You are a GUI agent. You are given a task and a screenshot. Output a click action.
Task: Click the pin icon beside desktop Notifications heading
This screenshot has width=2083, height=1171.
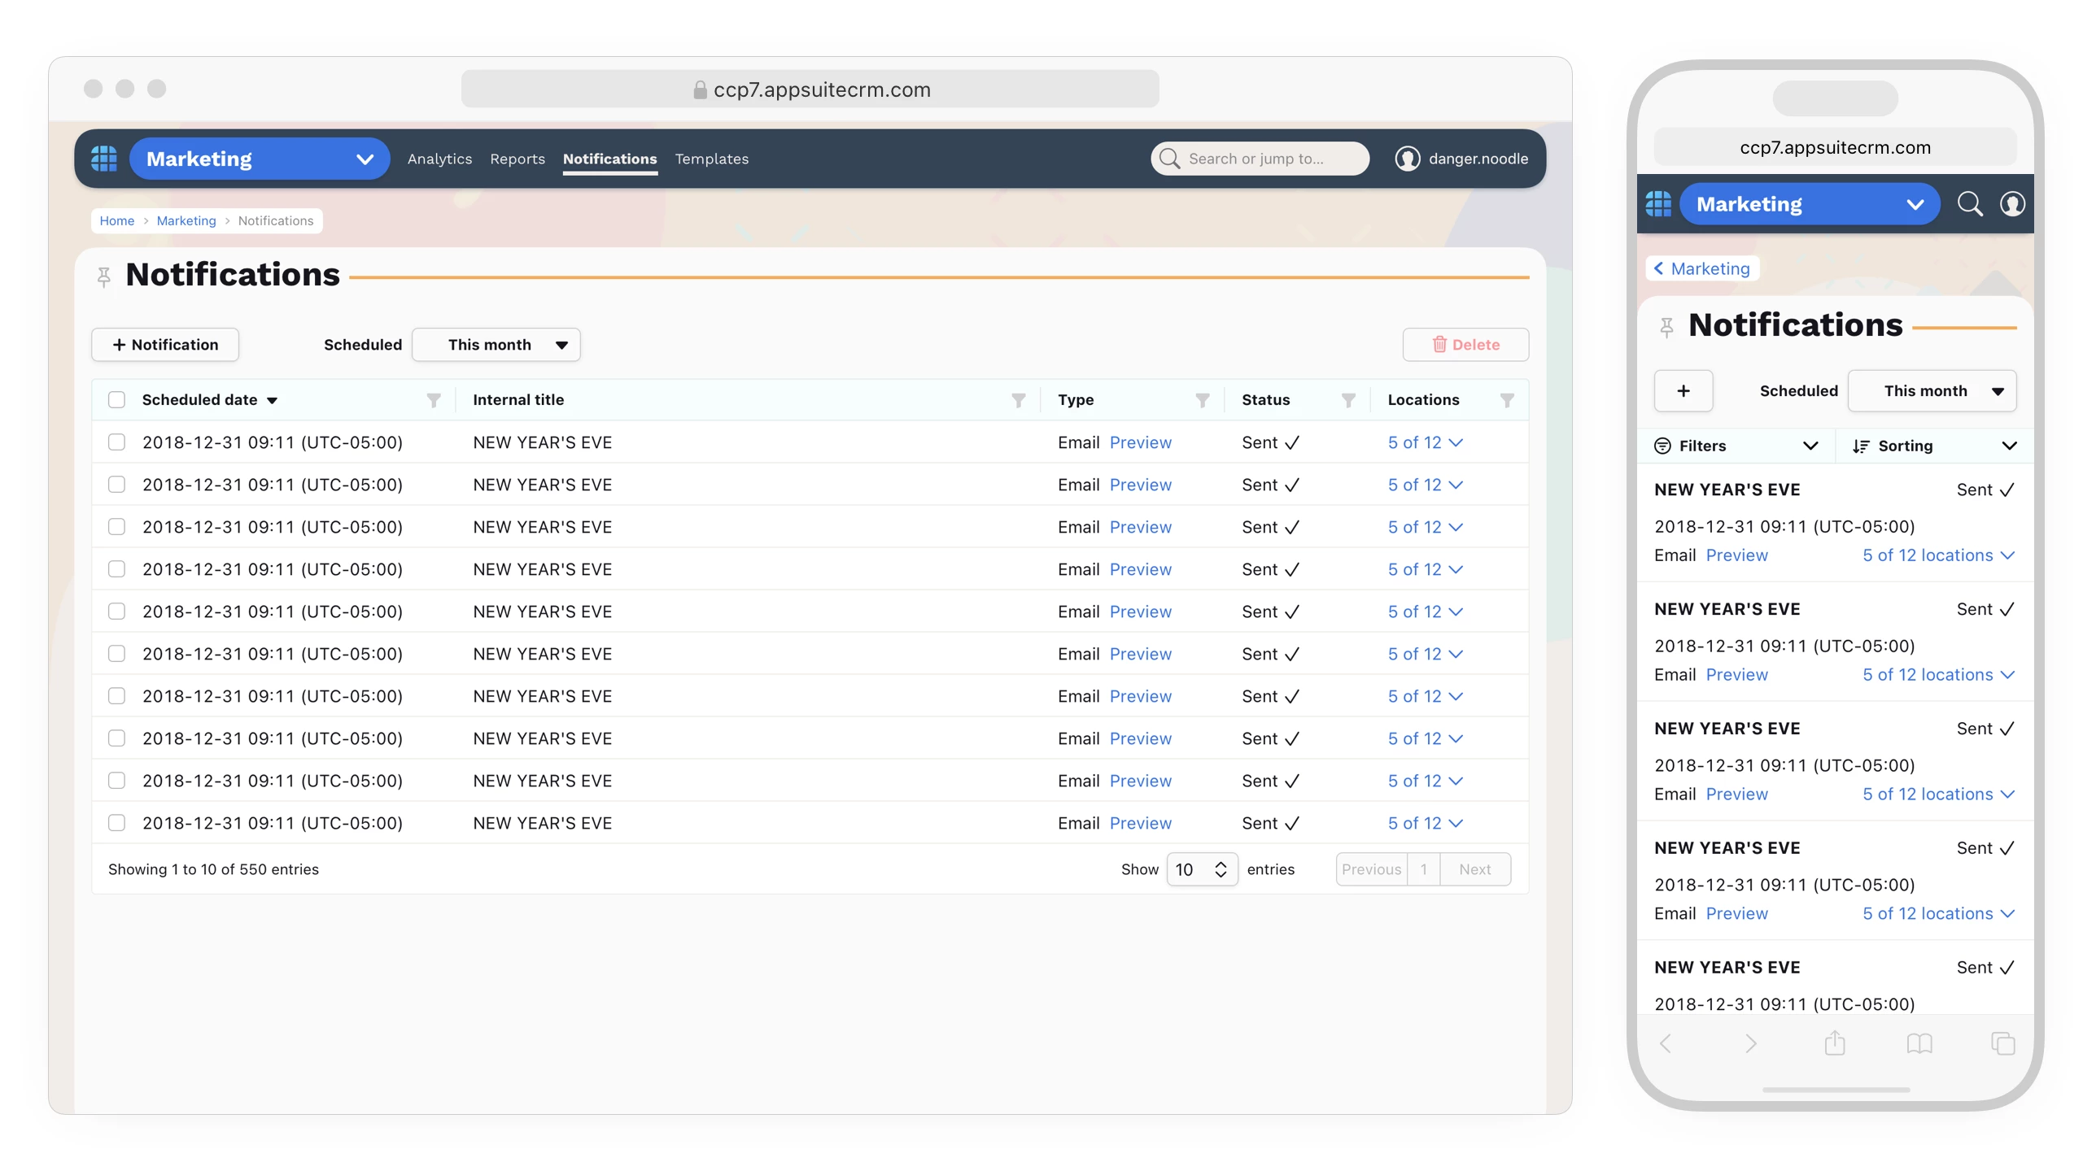click(103, 277)
